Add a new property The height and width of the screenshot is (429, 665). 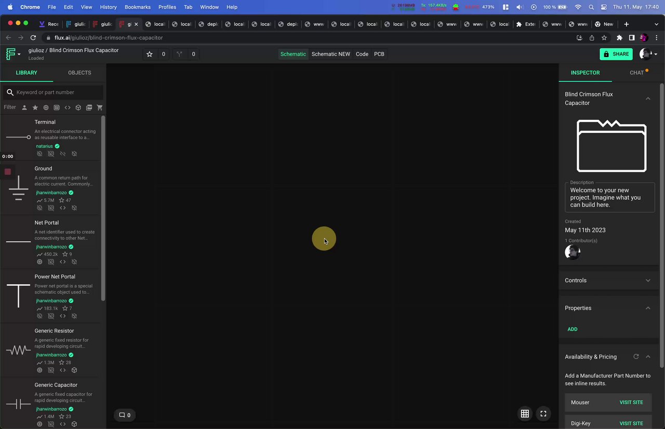pyautogui.click(x=573, y=329)
